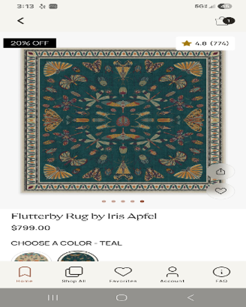Open the 4.8 star rating reviews badge

coord(205,43)
